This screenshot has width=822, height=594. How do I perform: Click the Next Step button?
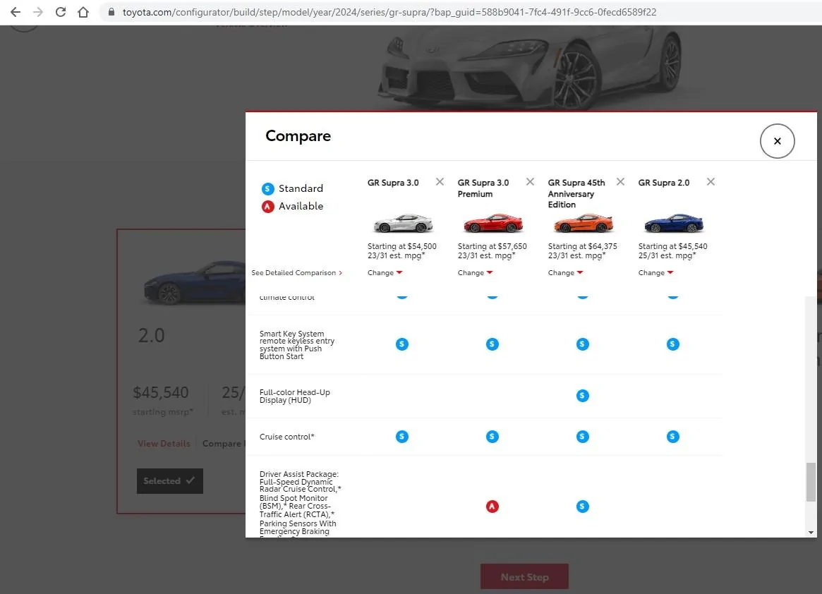click(524, 576)
